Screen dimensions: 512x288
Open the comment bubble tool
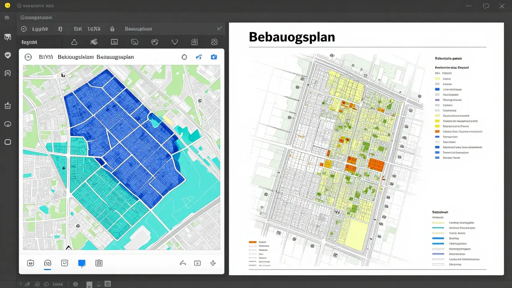tap(134, 42)
